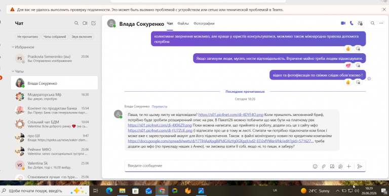389x196 pixels.
Task: Insert an image in the message box
Action: point(332,167)
